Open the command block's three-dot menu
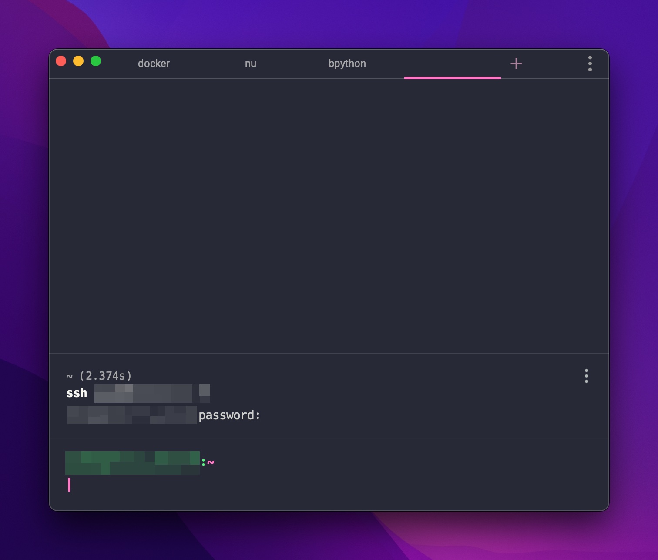Image resolution: width=658 pixels, height=560 pixels. click(x=587, y=376)
